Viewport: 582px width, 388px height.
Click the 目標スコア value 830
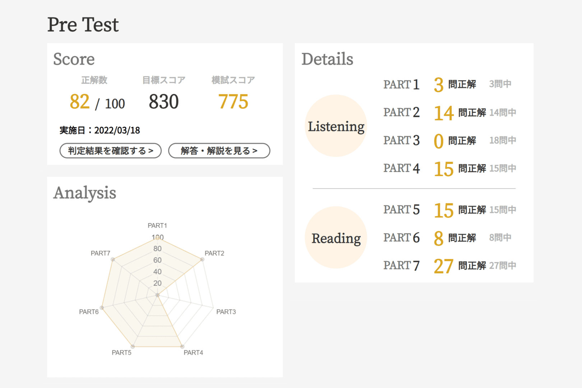(x=163, y=102)
